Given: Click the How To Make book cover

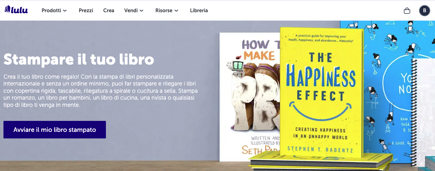Looking at the screenshot, I should pyautogui.click(x=249, y=97).
